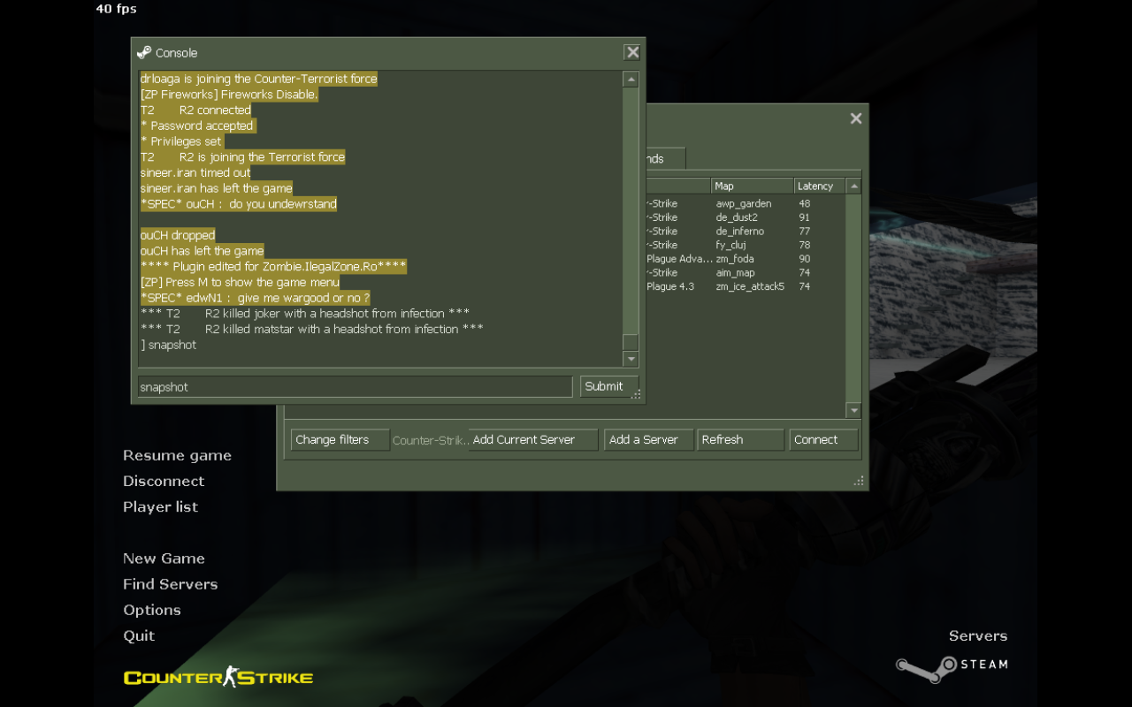Screen dimensions: 1132x707
Task: Quit the game
Action: [139, 635]
